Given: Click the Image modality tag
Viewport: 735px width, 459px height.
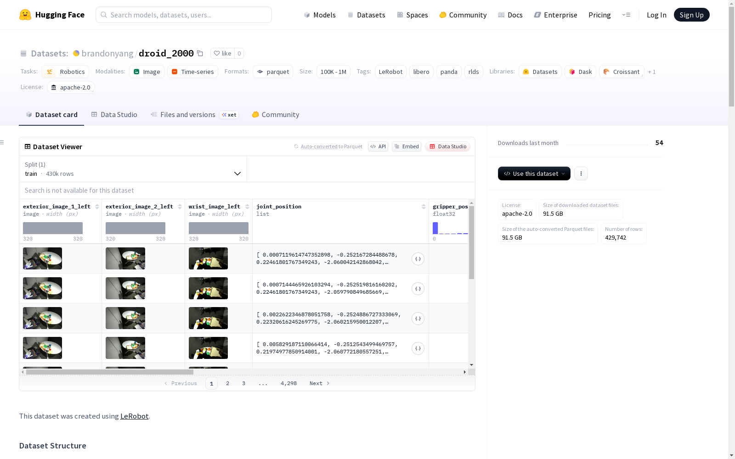Looking at the screenshot, I should coord(147,72).
